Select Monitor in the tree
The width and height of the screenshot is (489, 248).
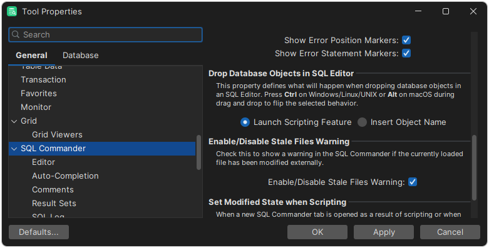coord(36,107)
